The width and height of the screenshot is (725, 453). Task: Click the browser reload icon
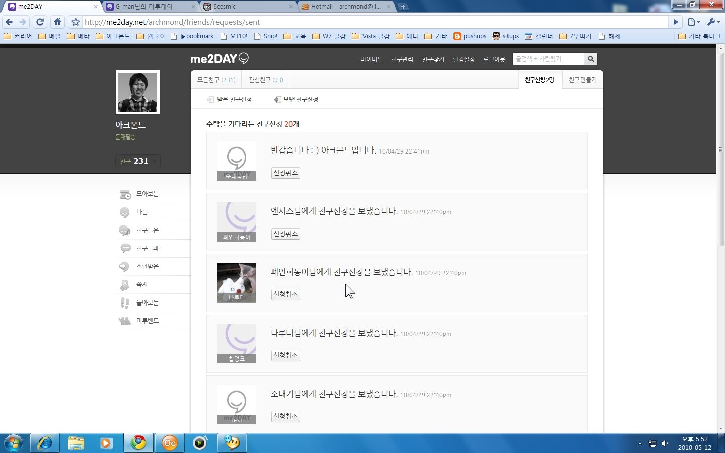coord(40,22)
